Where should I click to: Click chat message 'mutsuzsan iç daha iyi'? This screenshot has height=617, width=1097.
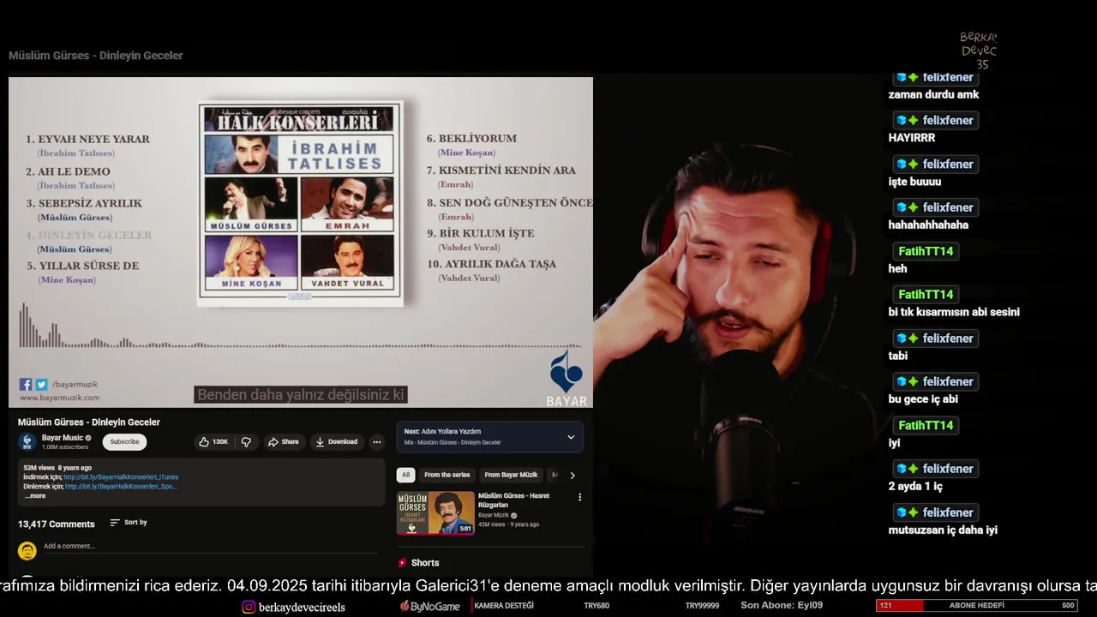pos(943,530)
